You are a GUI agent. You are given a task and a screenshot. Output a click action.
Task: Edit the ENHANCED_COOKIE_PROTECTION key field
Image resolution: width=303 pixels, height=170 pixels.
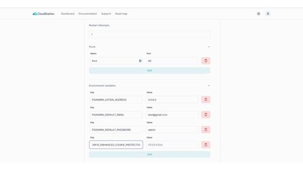(x=116, y=145)
